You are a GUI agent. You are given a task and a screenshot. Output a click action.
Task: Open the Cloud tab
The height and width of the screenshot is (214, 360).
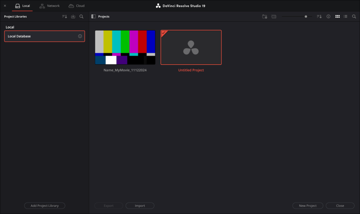(x=77, y=6)
